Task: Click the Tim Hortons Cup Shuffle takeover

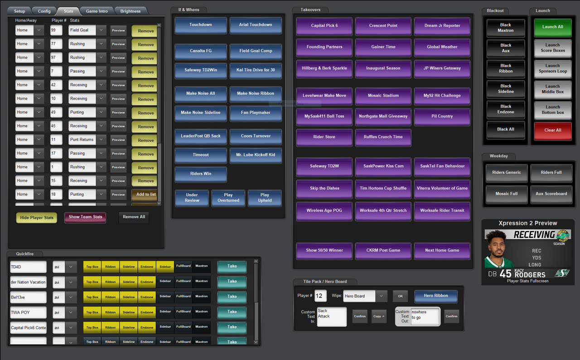Action: click(x=383, y=189)
